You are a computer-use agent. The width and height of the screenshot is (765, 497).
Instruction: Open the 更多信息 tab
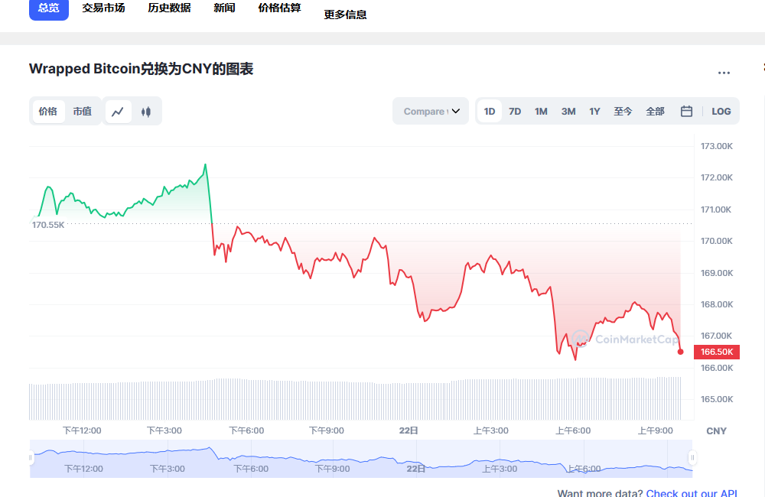pos(346,15)
